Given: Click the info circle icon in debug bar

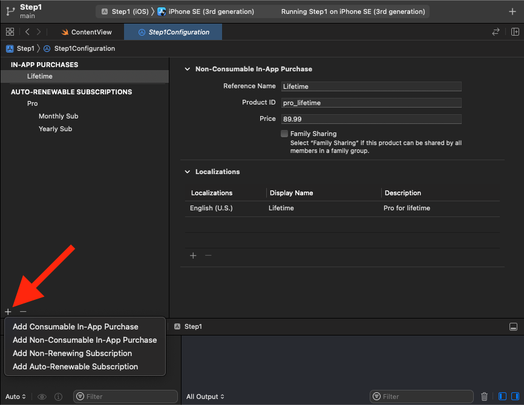Looking at the screenshot, I should point(59,397).
